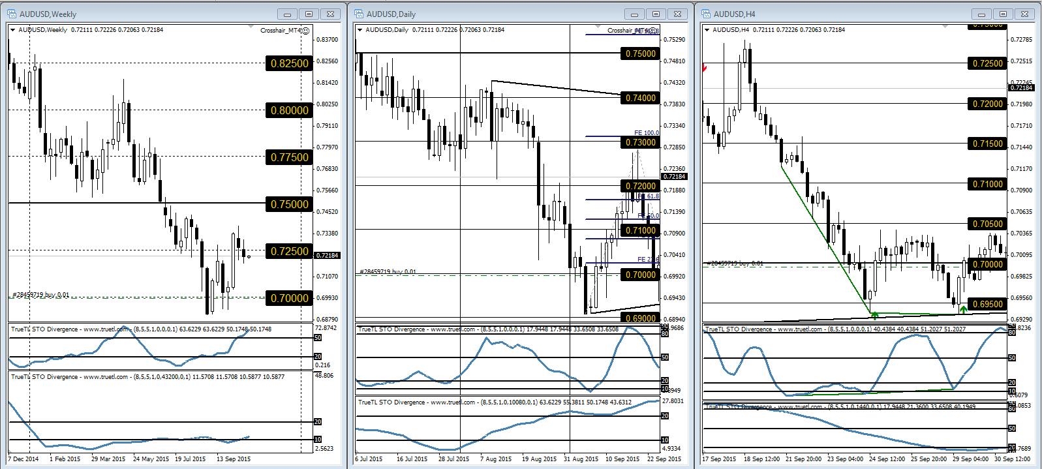Select the 0.75000 price label in Daily chart
The image size is (1042, 469).
click(640, 53)
